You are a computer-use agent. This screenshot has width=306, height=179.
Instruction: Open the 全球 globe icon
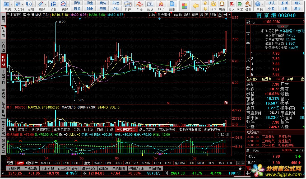[x=258, y=4]
